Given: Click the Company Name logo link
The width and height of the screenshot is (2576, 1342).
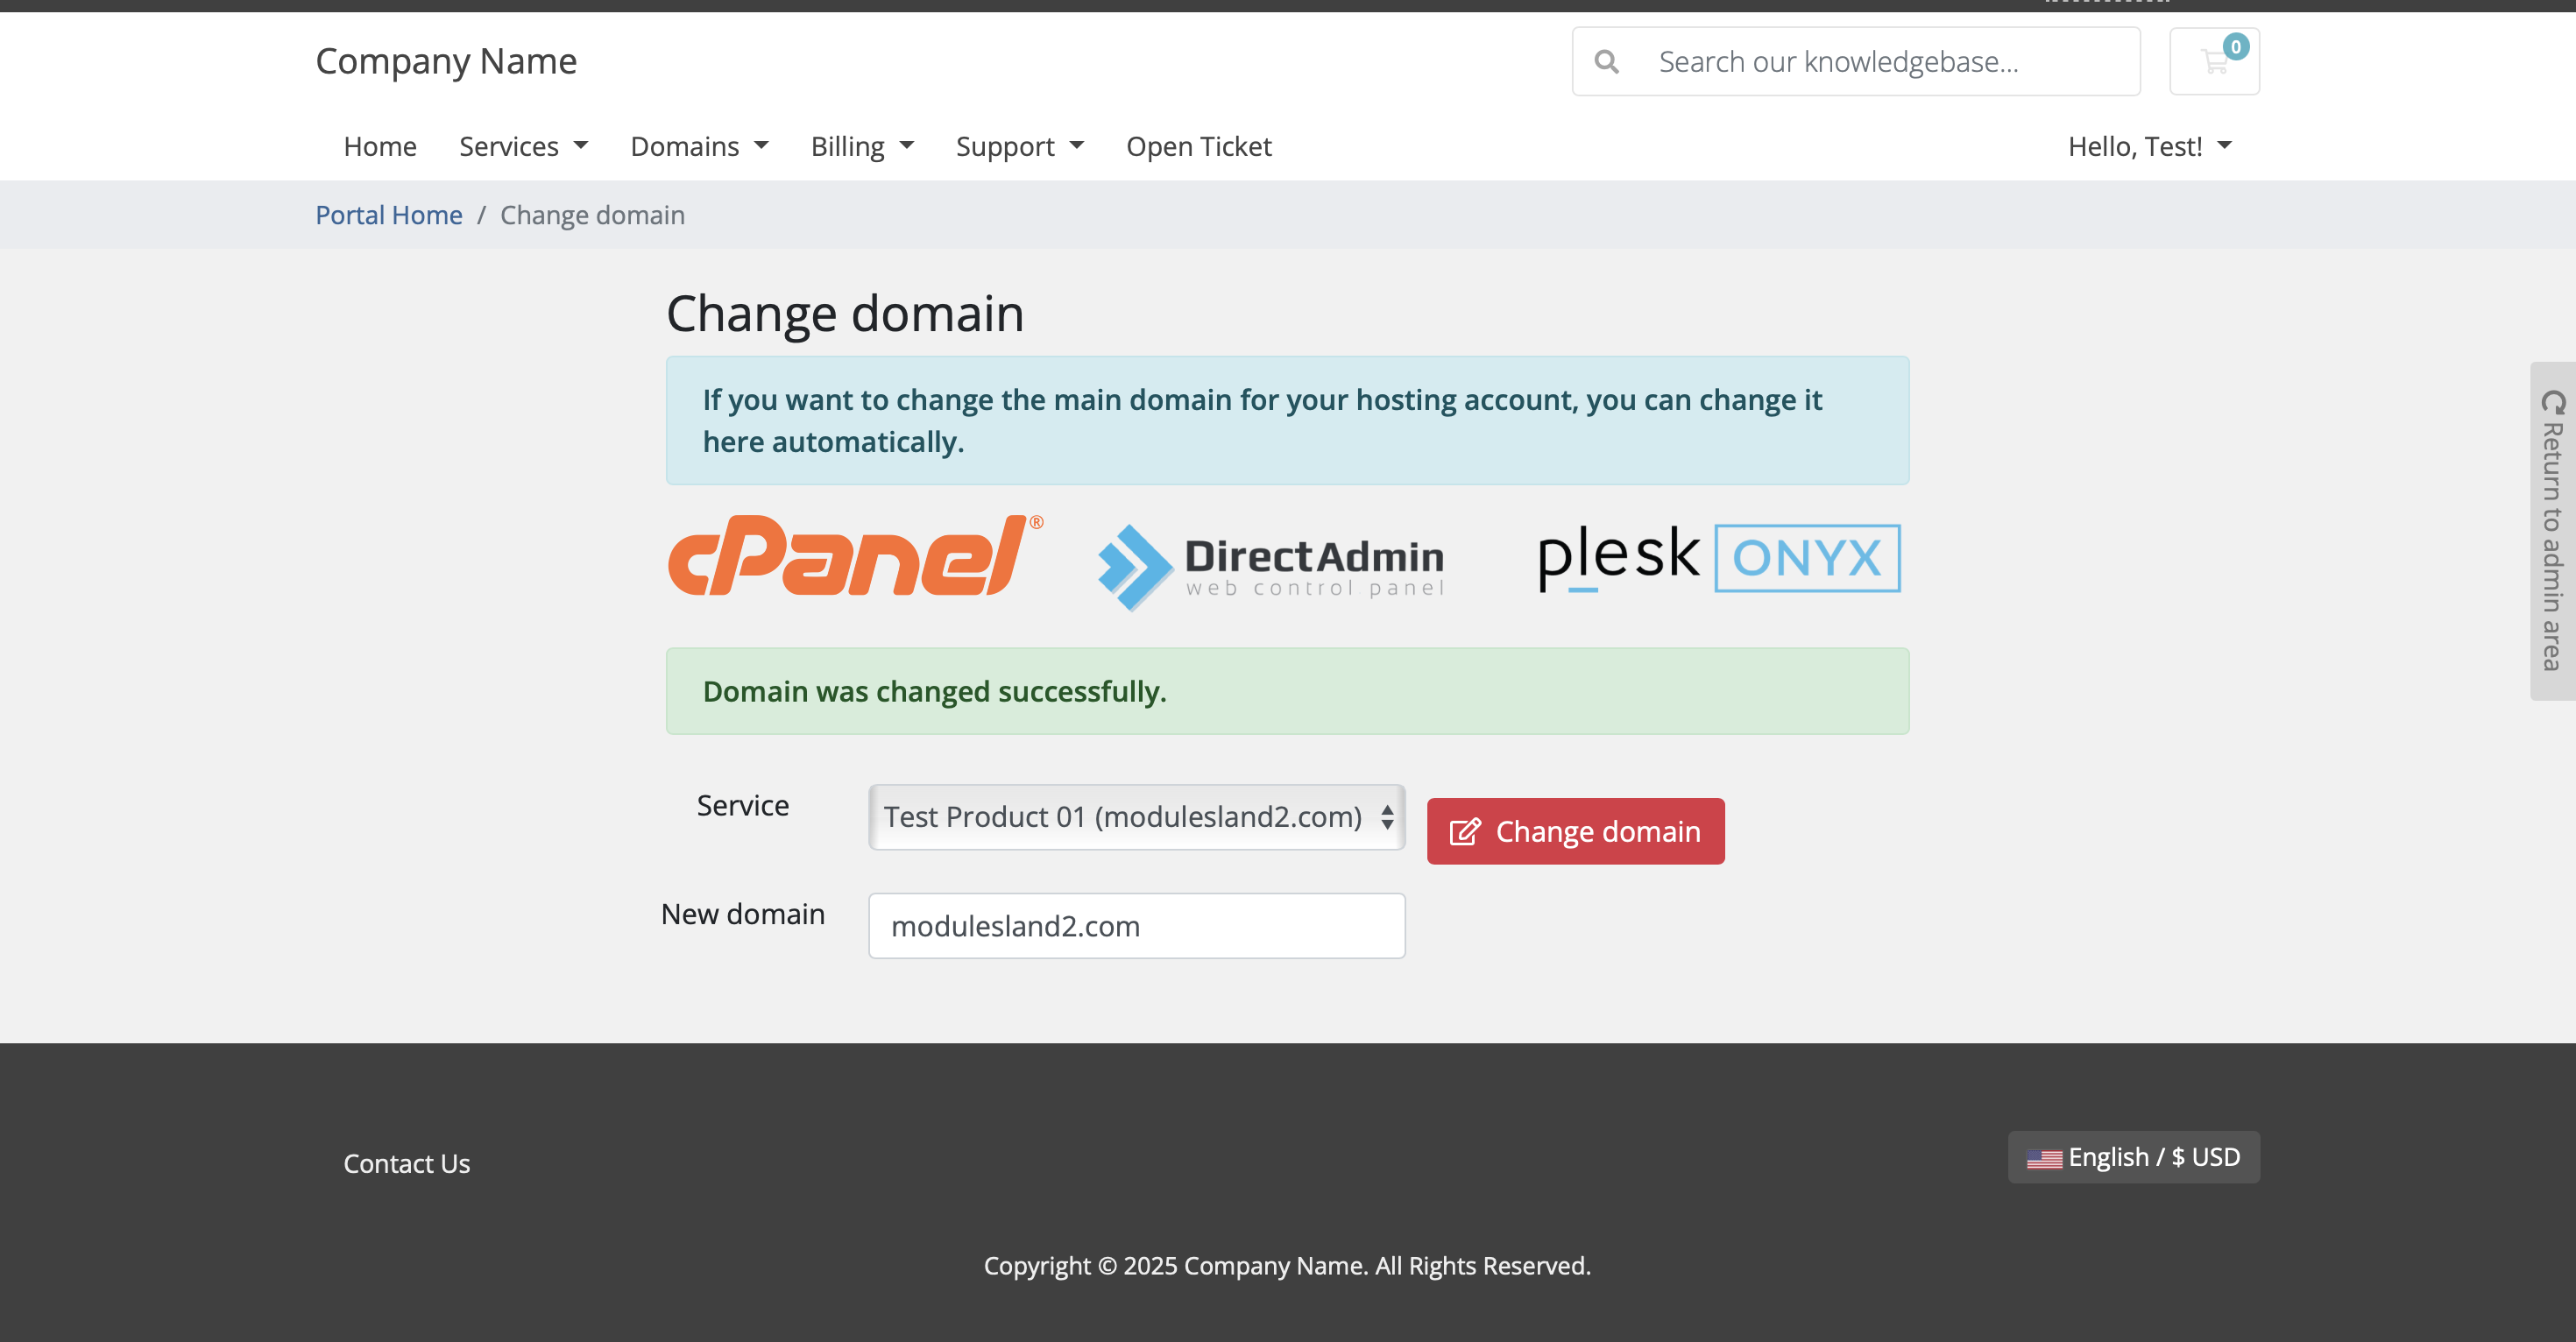Looking at the screenshot, I should pyautogui.click(x=446, y=61).
